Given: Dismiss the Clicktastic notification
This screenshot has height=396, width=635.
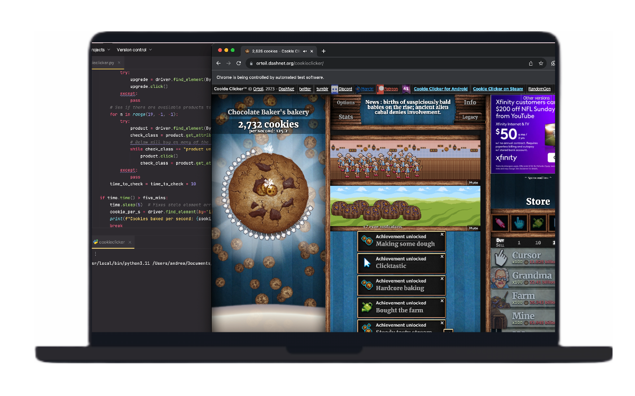Looking at the screenshot, I should (x=442, y=257).
